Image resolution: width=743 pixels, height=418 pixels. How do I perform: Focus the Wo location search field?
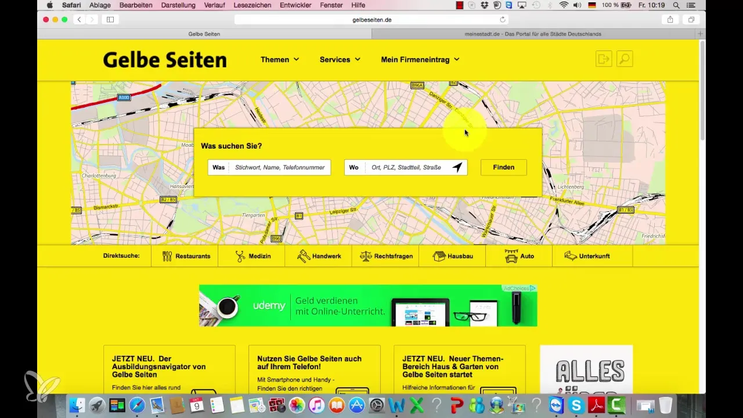[x=406, y=167]
